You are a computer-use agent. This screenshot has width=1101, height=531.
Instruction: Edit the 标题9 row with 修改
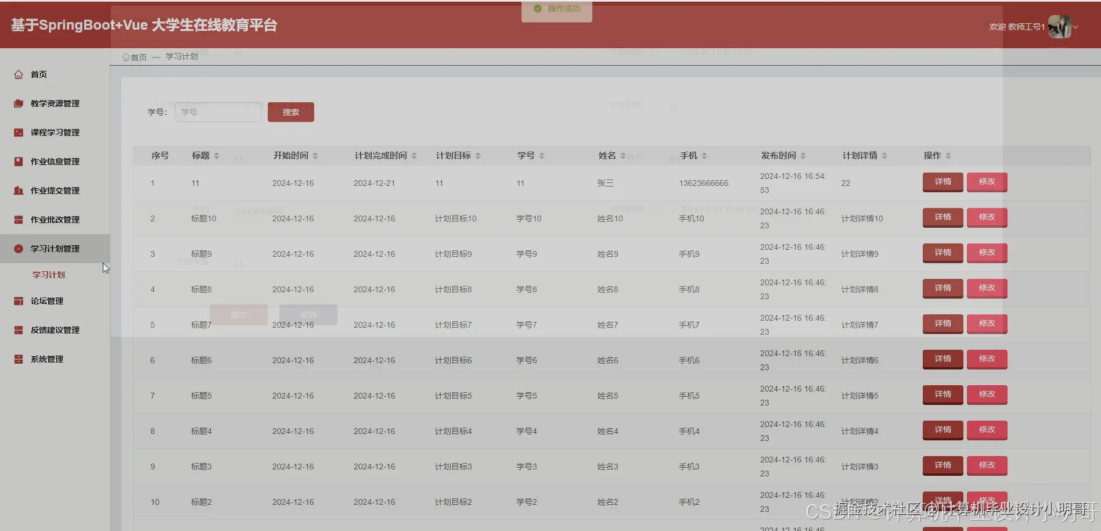[987, 253]
